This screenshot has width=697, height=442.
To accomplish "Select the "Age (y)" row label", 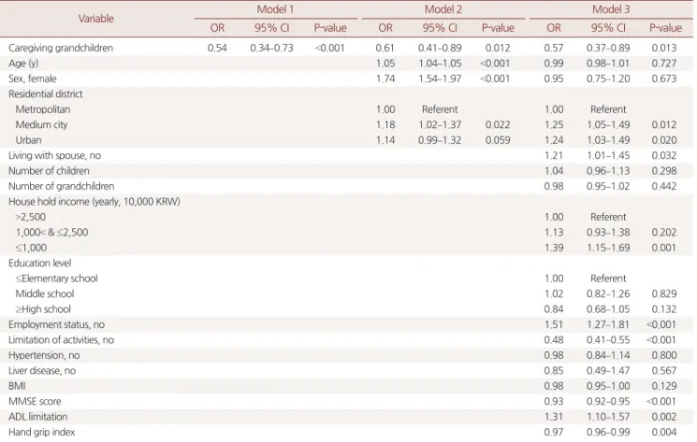I will click(x=23, y=64).
